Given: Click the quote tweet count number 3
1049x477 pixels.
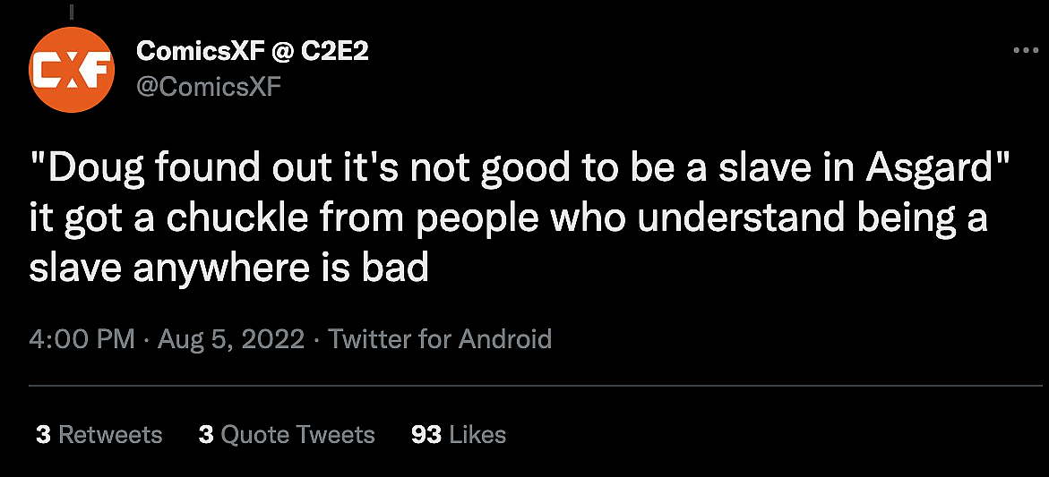Looking at the screenshot, I should [206, 435].
